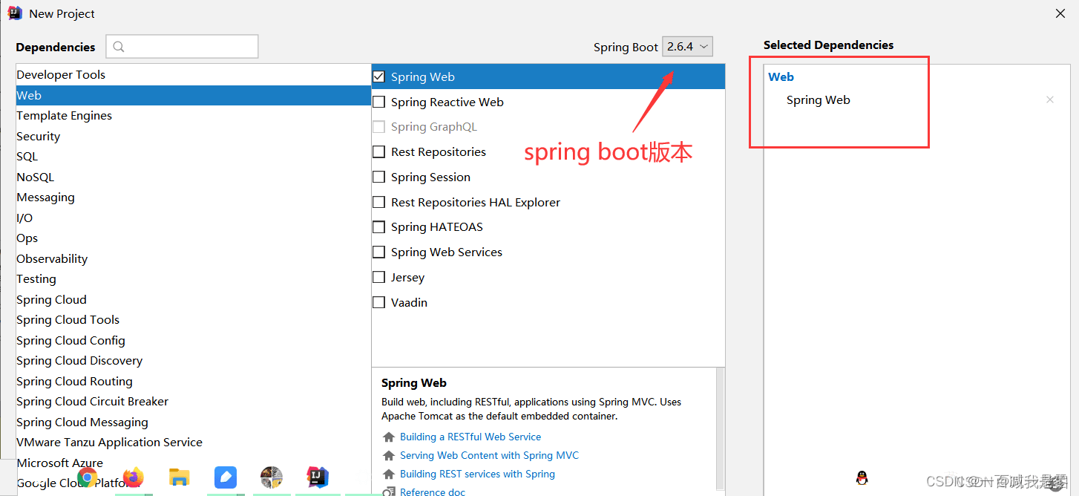Select the I/O category
Viewport: 1079px width, 496px height.
pos(193,218)
